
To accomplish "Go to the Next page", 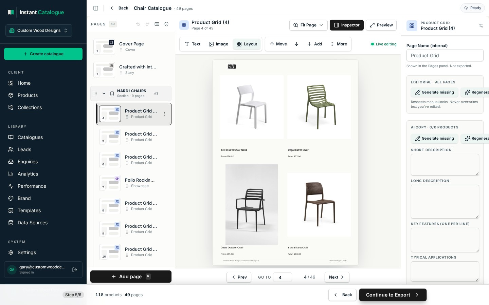I will [x=337, y=277].
